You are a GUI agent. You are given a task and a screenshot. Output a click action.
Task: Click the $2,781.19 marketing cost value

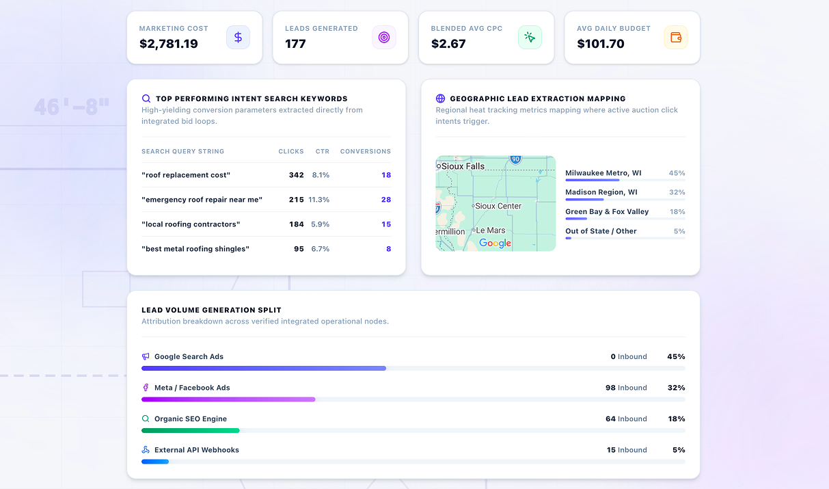click(x=169, y=44)
